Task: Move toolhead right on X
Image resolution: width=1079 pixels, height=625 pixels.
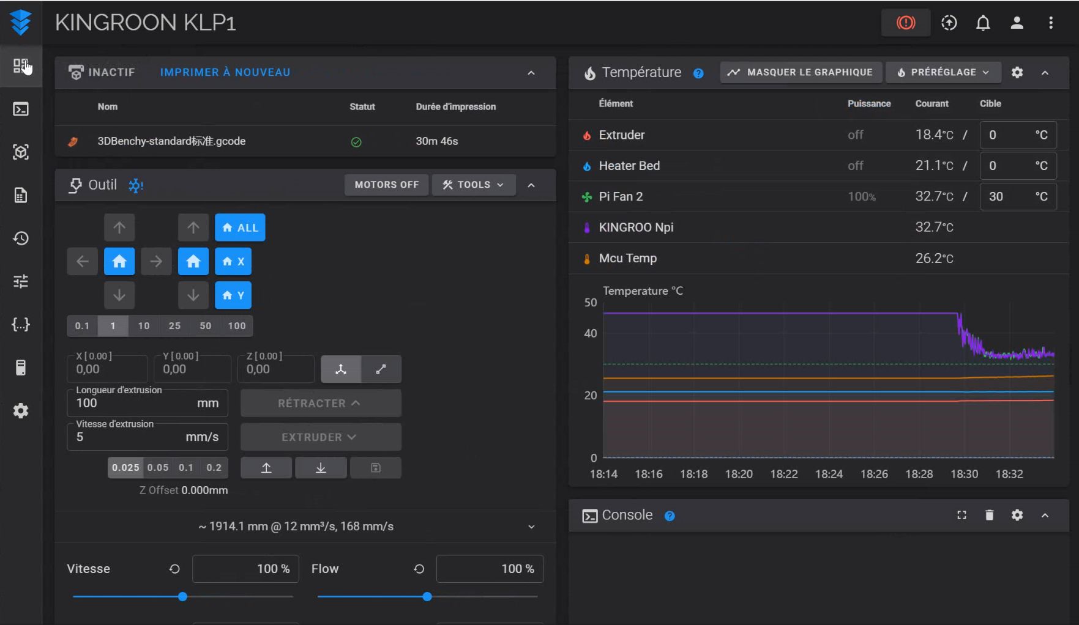Action: pos(156,261)
